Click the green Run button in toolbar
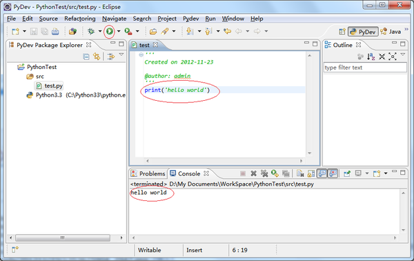 109,32
